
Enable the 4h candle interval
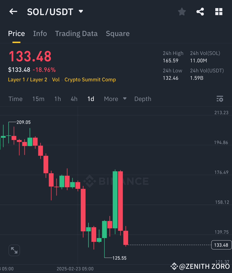[x=74, y=99]
